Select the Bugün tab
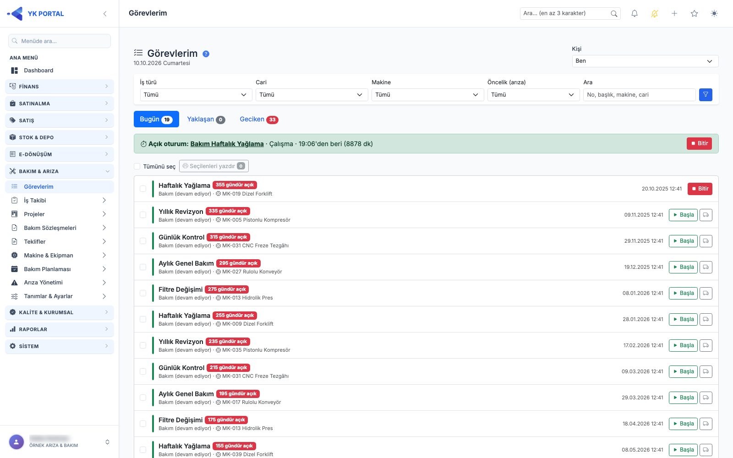Image resolution: width=733 pixels, height=458 pixels. [x=156, y=119]
